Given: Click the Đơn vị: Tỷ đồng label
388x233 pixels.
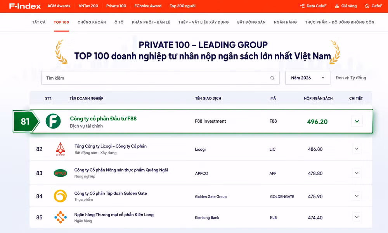Looking at the screenshot, I should click(x=351, y=78).
